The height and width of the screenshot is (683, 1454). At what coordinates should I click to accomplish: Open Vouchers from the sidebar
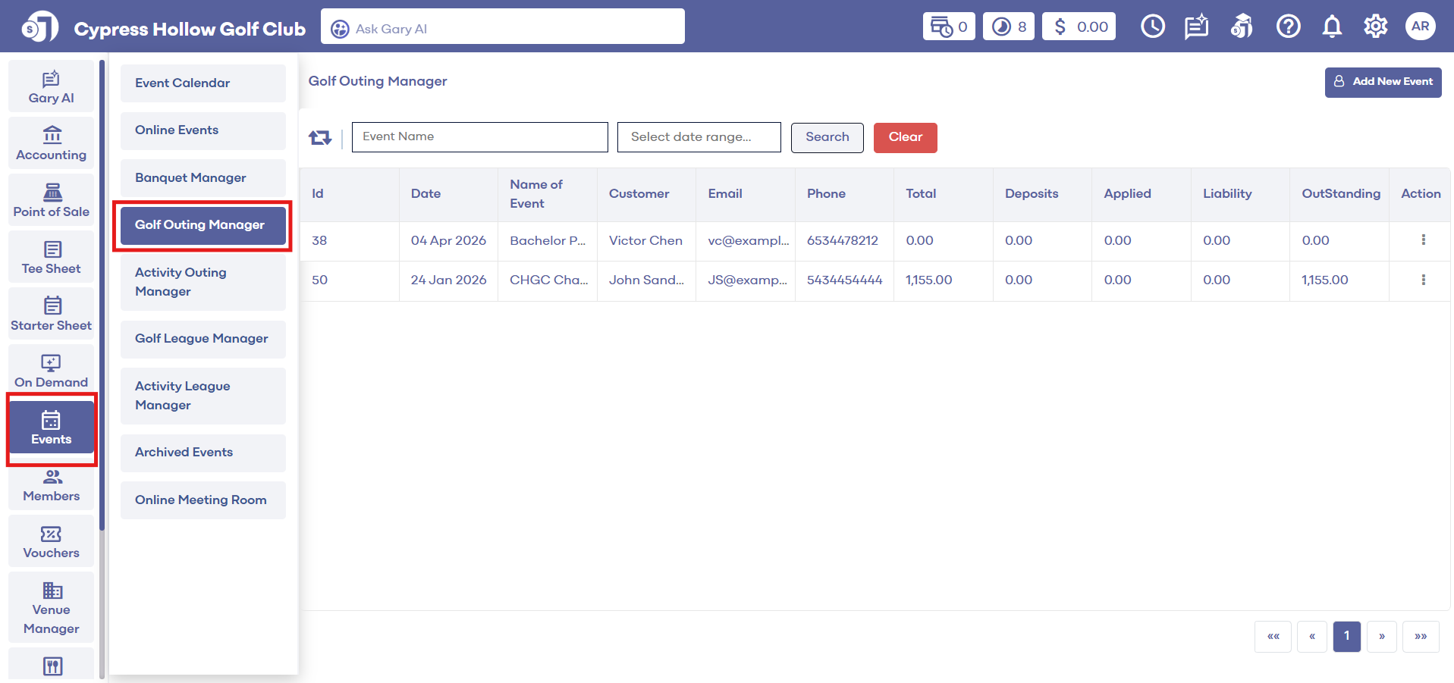tap(52, 542)
